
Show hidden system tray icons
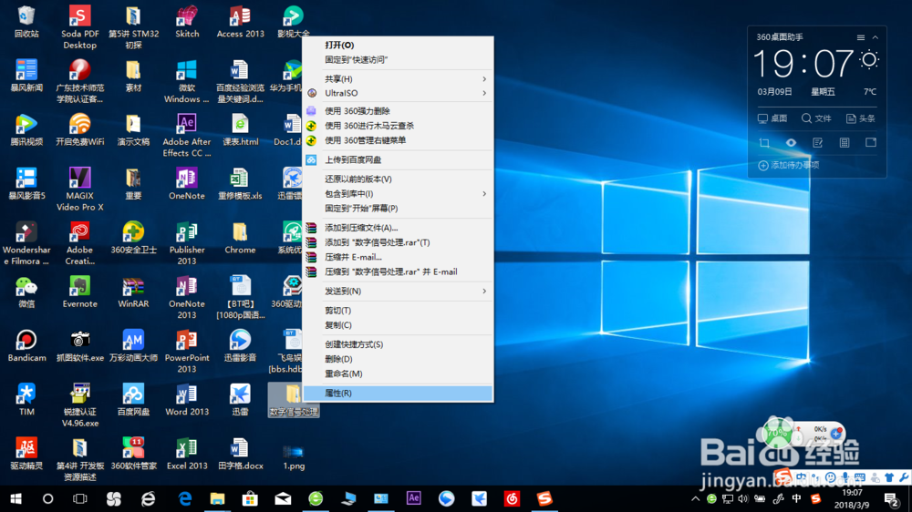pos(695,498)
